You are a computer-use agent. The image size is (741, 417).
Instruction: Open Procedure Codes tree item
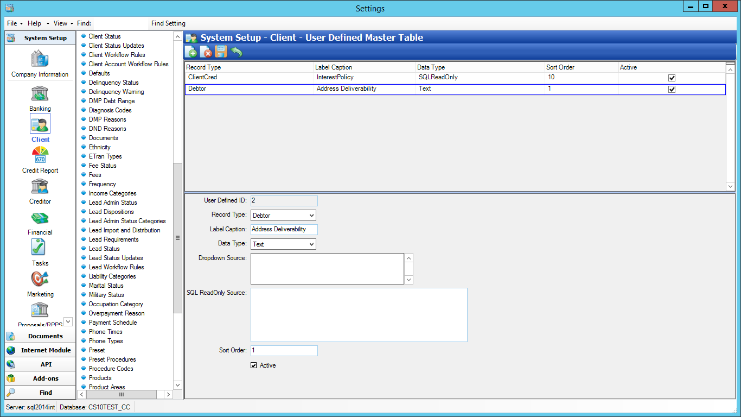coord(111,369)
